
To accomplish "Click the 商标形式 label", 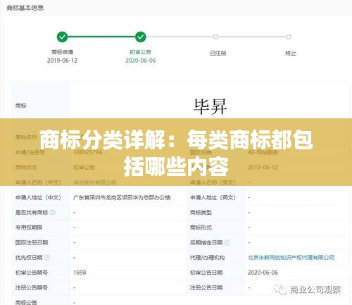I will pos(201,228).
